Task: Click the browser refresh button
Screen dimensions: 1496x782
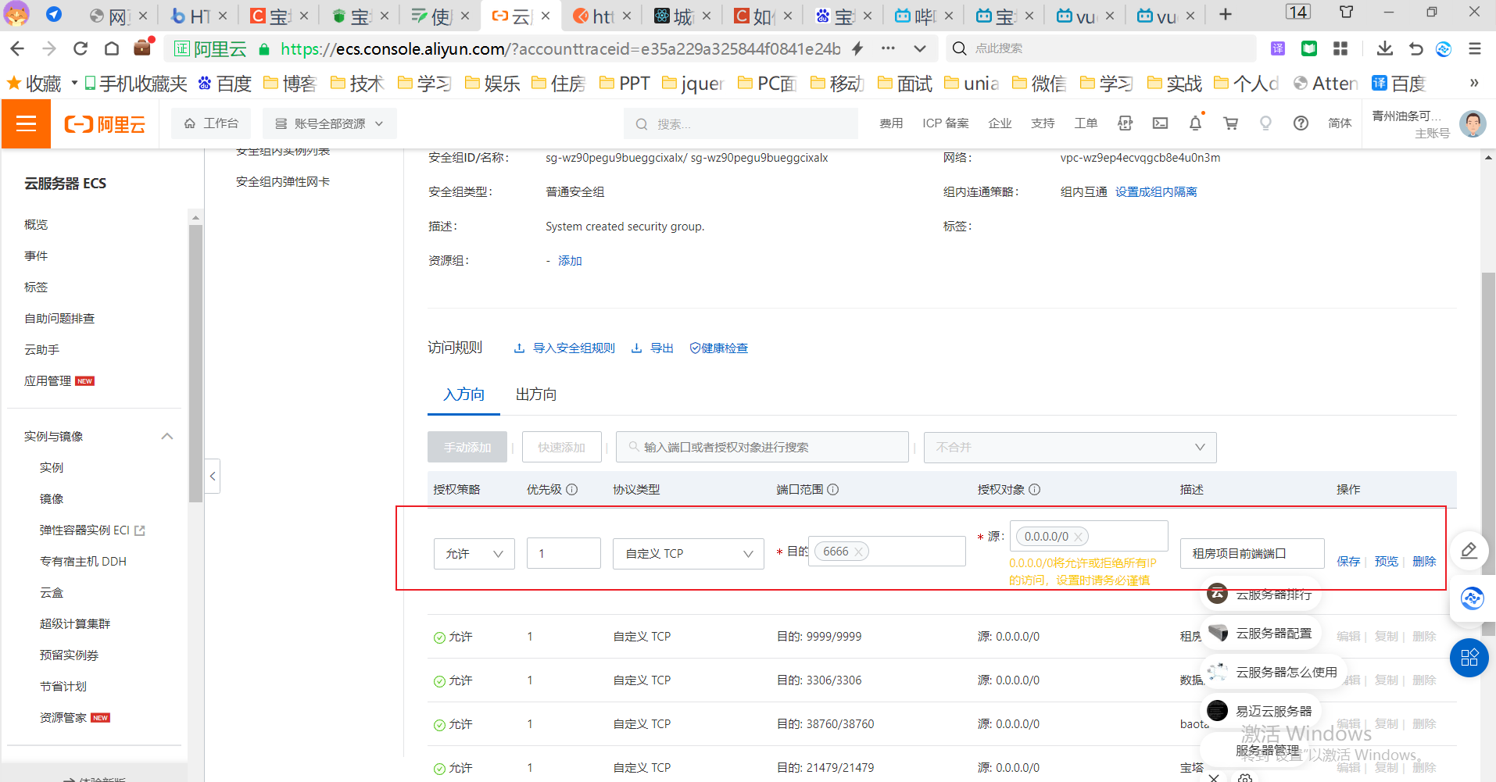Action: pyautogui.click(x=81, y=48)
